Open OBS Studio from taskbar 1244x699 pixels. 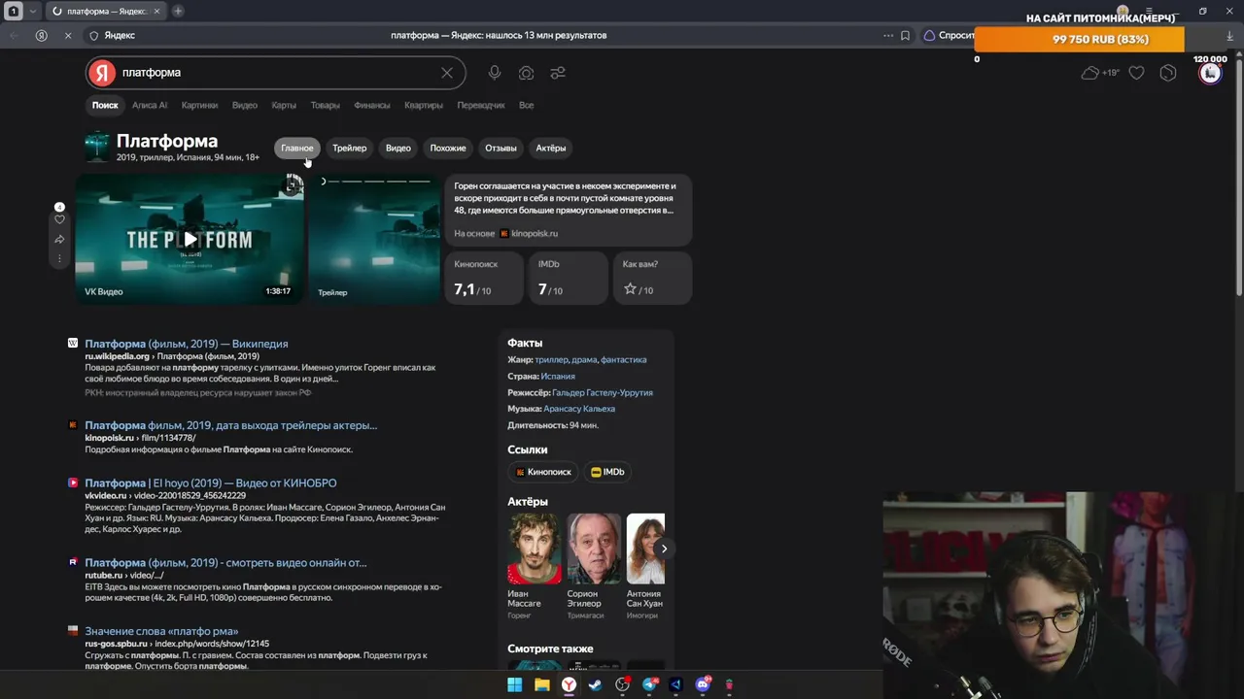(x=622, y=684)
